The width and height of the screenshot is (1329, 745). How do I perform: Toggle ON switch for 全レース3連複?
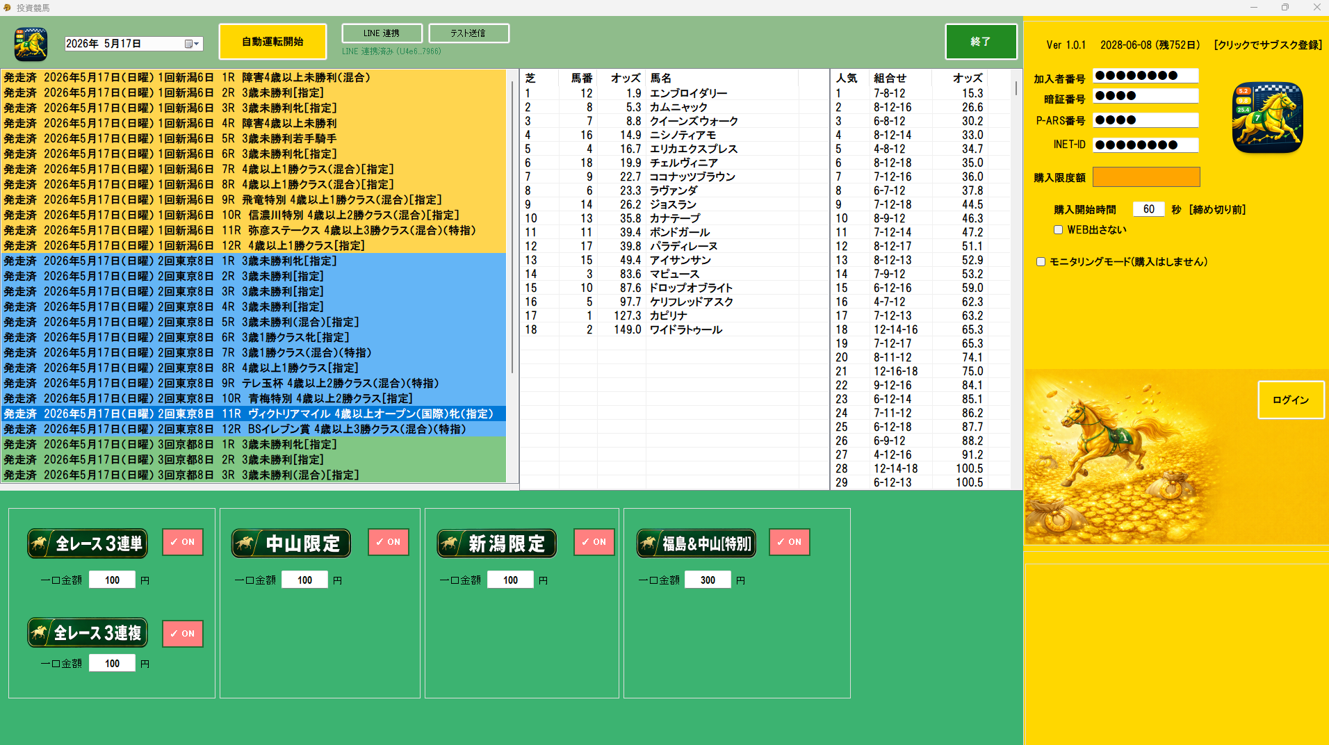(x=183, y=634)
